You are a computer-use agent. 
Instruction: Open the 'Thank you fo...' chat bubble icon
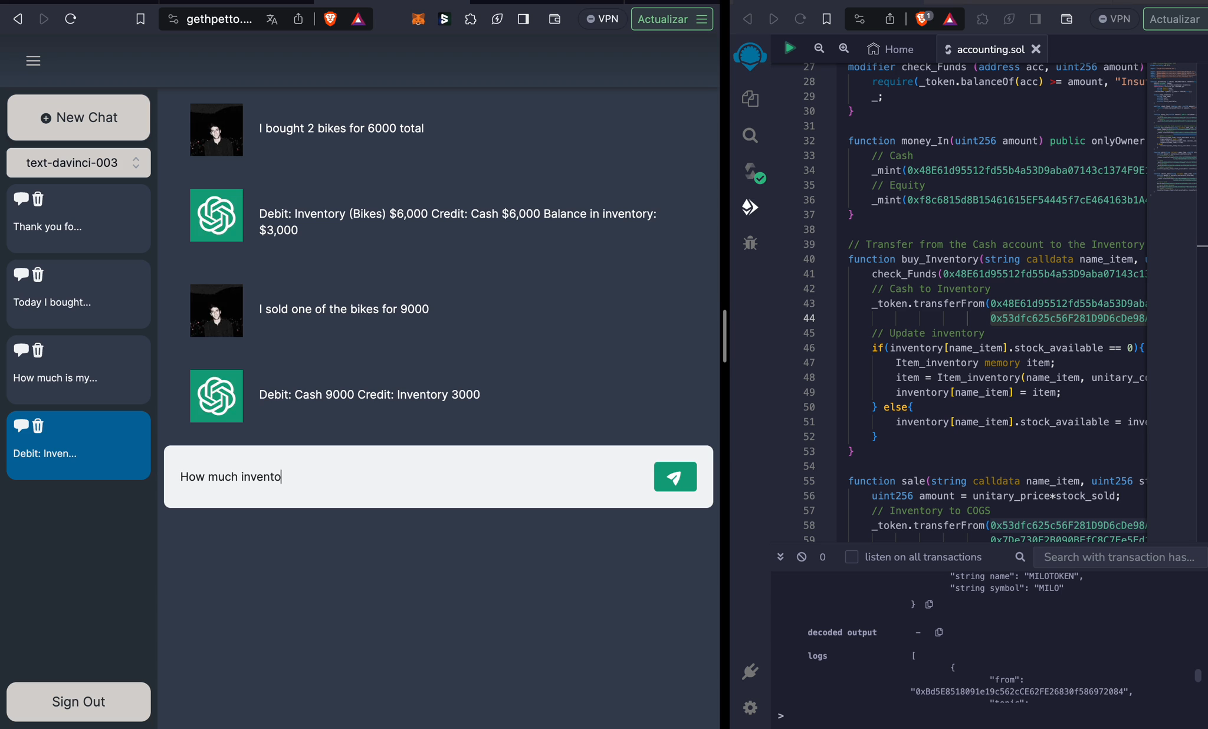tap(21, 199)
